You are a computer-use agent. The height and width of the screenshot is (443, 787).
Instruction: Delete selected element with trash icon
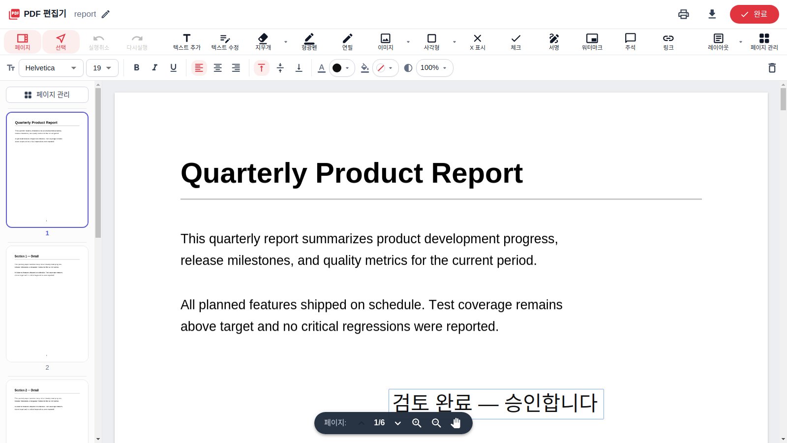click(772, 68)
